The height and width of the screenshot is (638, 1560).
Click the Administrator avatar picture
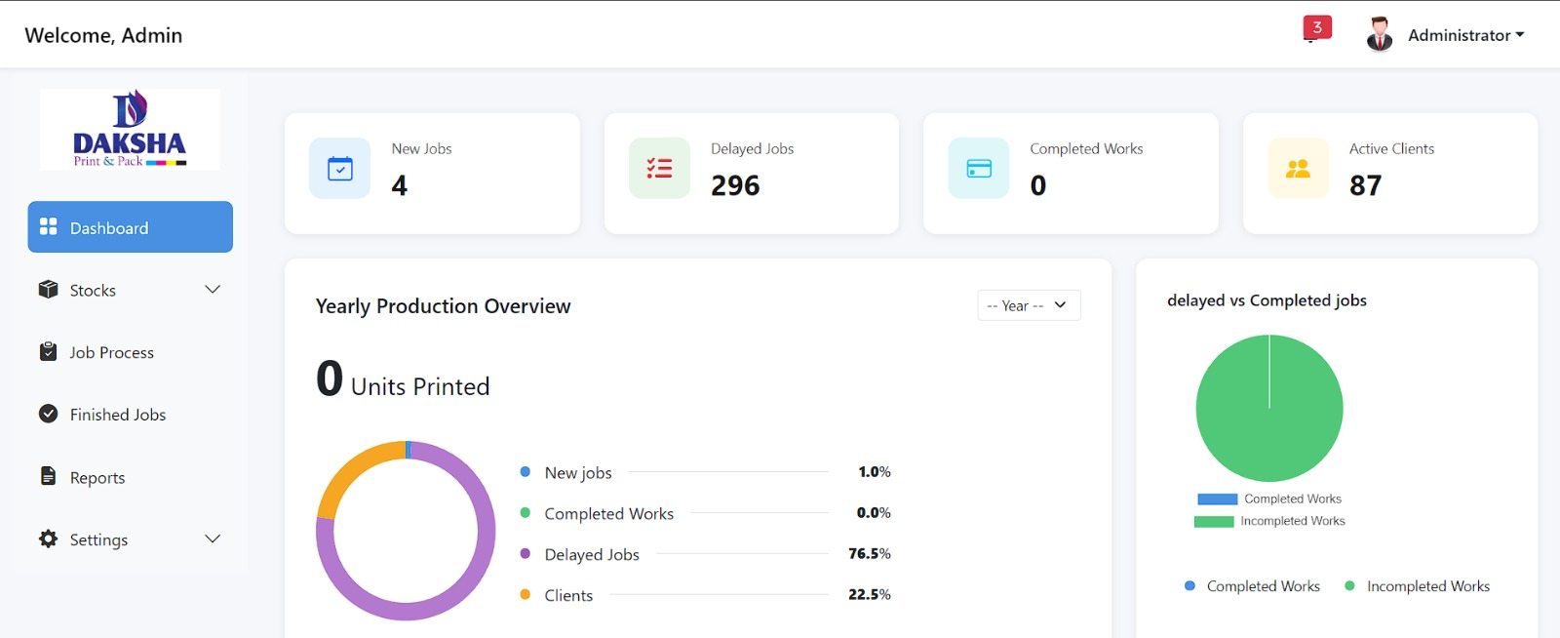(x=1380, y=34)
